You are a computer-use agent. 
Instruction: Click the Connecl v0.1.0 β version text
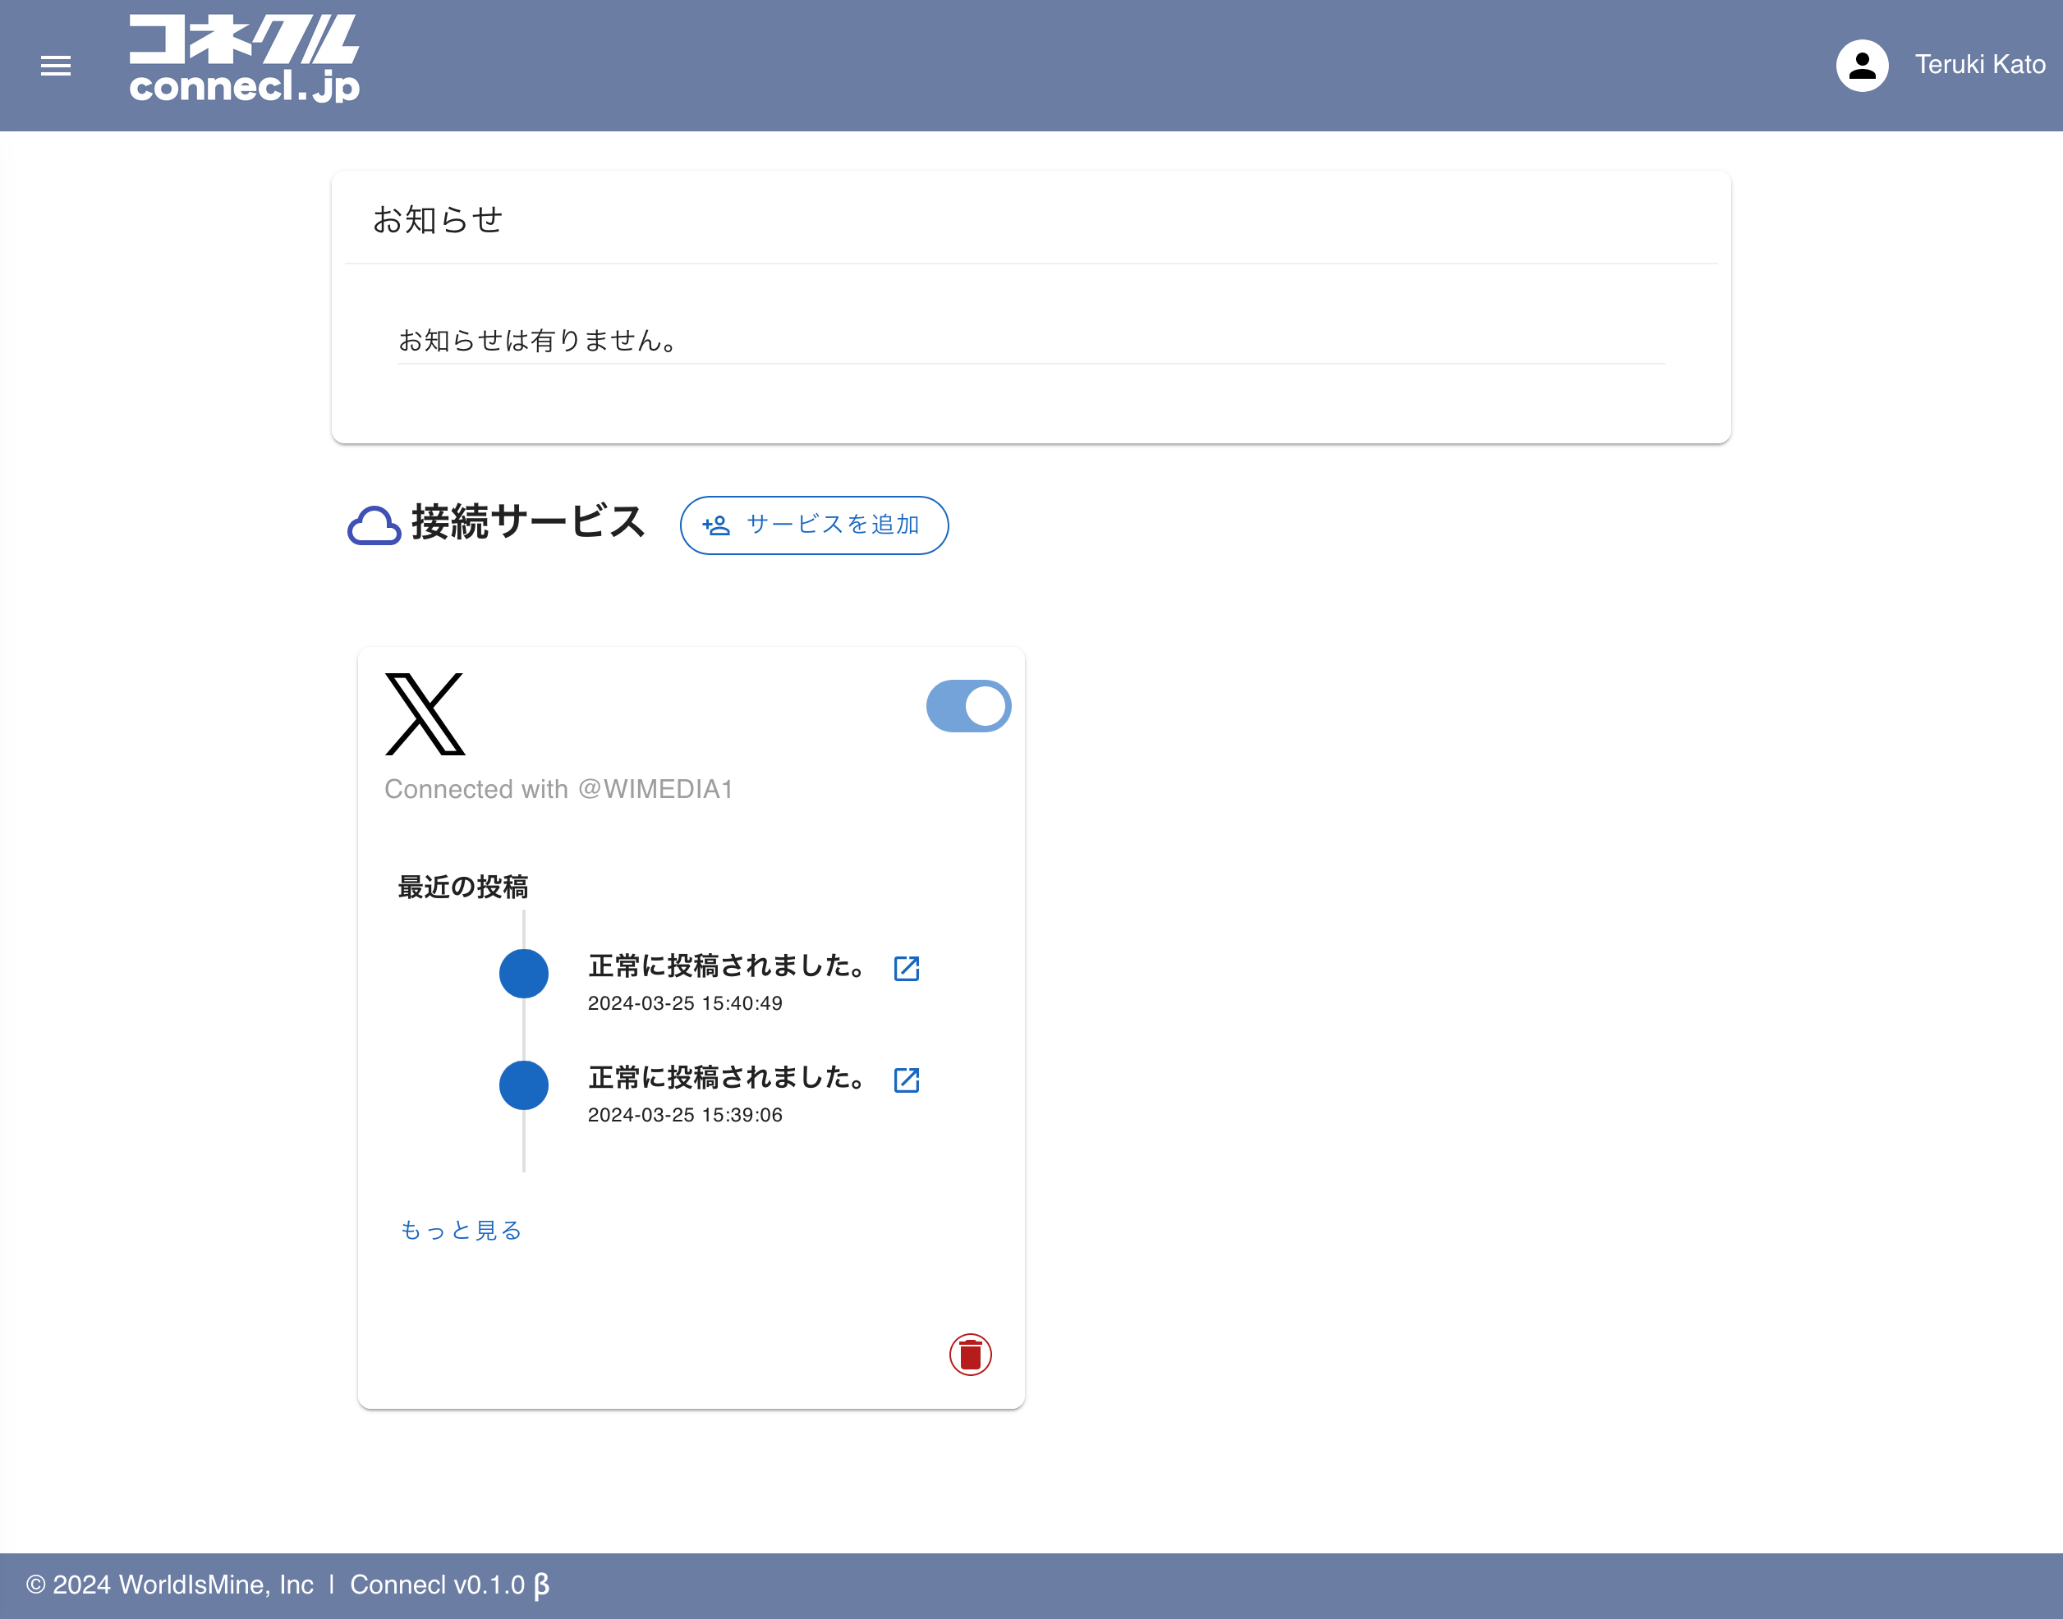click(x=450, y=1585)
